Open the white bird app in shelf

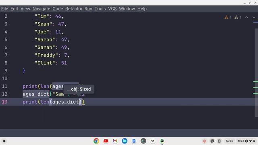point(153,141)
